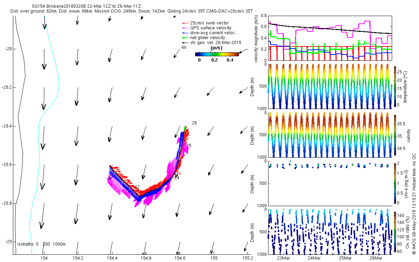
Task: Click the salinity colorbar scale
Action: point(395,136)
